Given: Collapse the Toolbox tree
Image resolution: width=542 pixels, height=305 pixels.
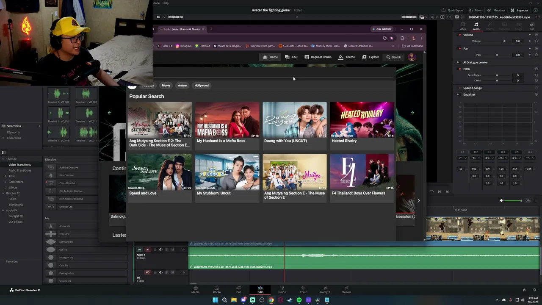Looking at the screenshot, I should [3, 159].
